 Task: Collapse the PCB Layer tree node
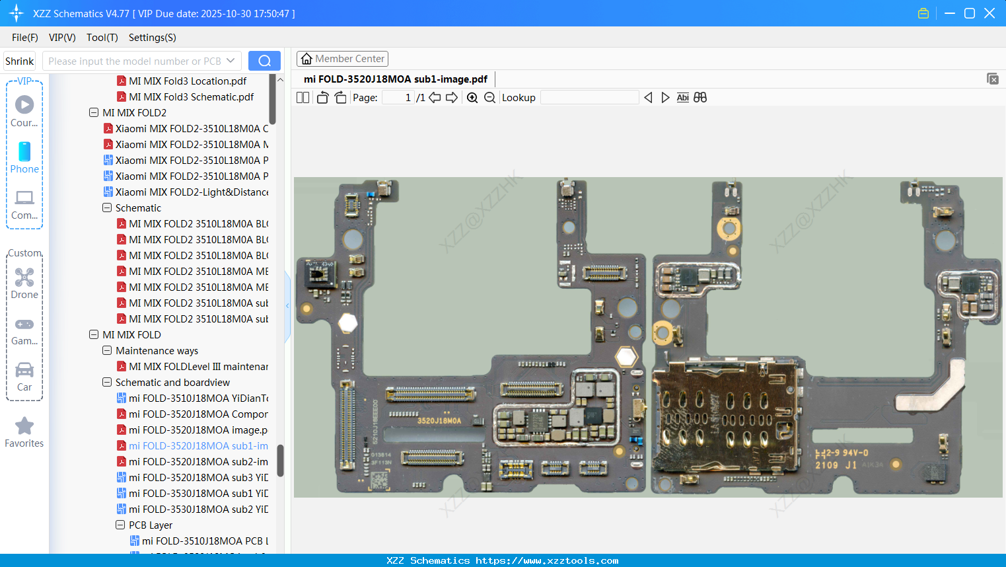(120, 525)
